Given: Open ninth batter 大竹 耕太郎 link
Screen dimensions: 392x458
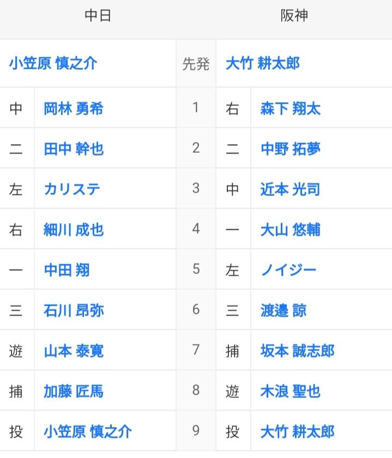Looking at the screenshot, I should pyautogui.click(x=298, y=432).
